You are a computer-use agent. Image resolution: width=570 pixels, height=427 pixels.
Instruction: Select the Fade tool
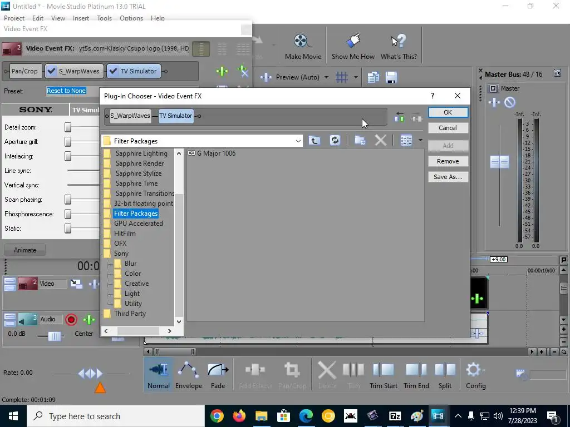pos(218,375)
